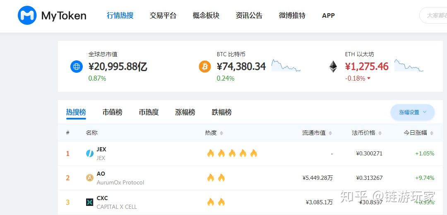Click the Ethereum diamond icon

coord(333,67)
